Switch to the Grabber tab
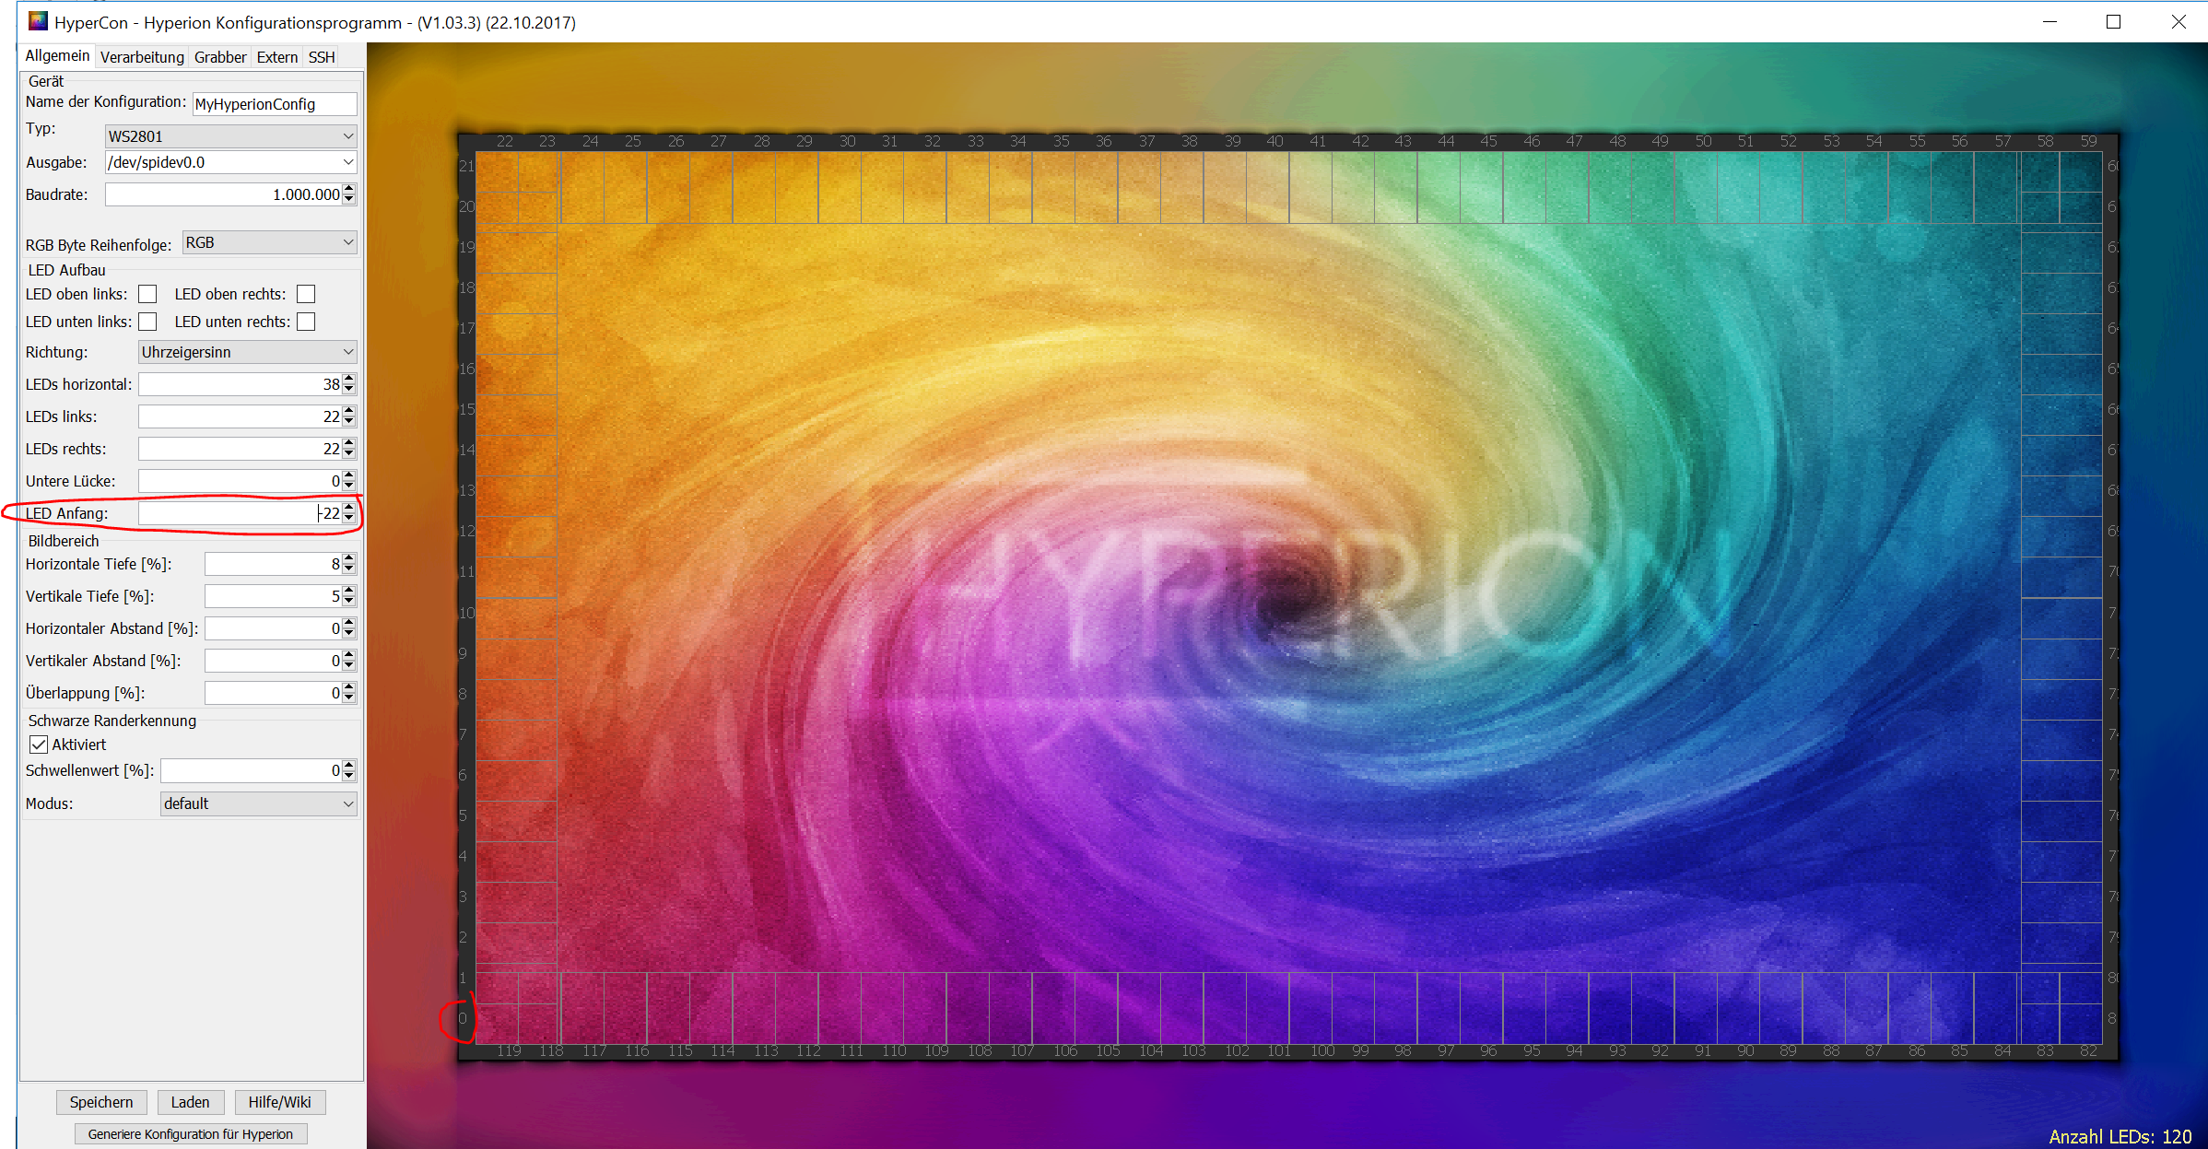 click(x=219, y=57)
